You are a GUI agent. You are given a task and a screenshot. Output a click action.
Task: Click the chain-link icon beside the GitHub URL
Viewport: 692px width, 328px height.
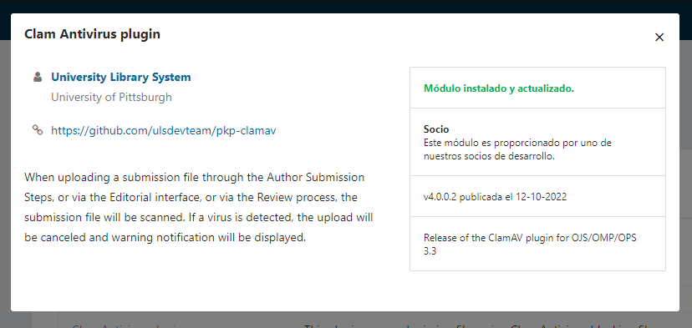tap(38, 129)
